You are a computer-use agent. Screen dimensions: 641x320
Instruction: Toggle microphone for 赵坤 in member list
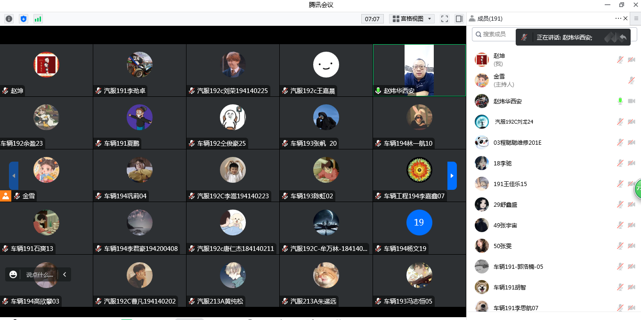(x=620, y=60)
